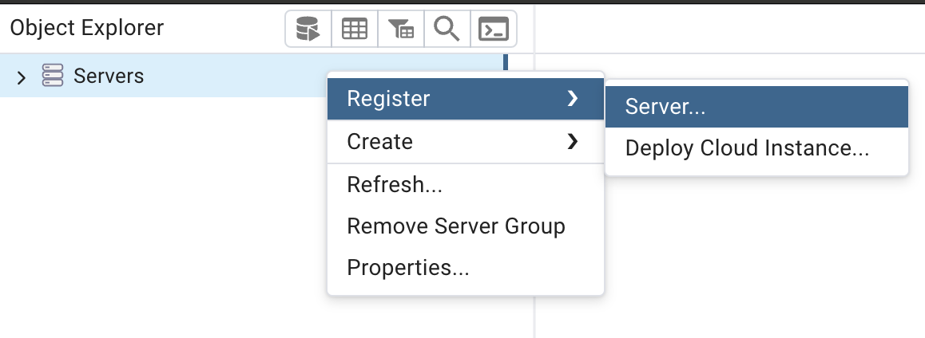Expand the Servers tree node

[x=22, y=77]
